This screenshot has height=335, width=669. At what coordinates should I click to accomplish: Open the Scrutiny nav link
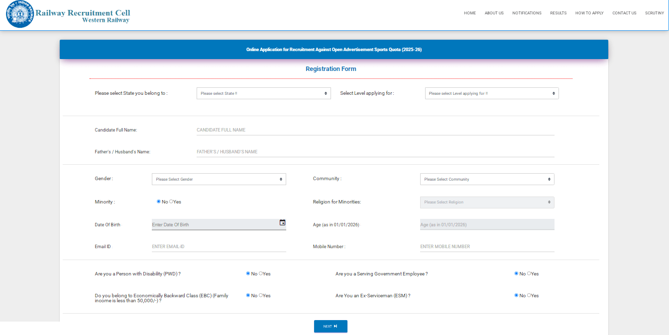pos(655,13)
